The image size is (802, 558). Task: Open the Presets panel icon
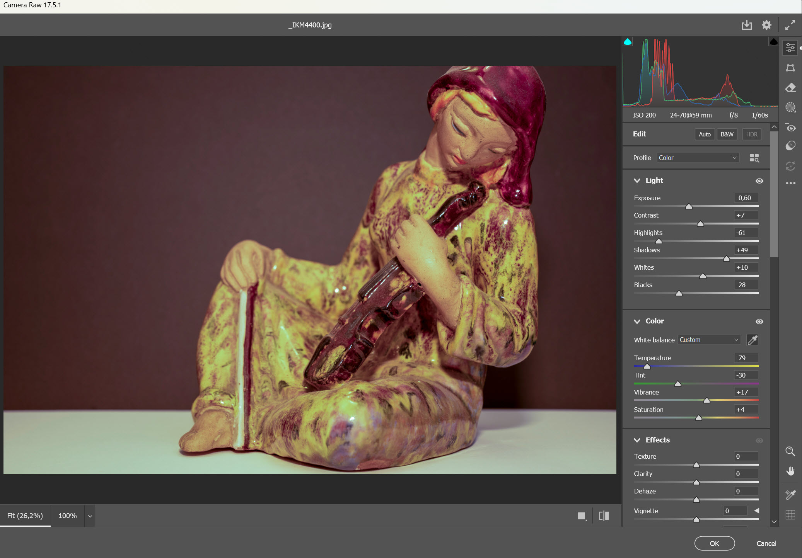pyautogui.click(x=790, y=146)
